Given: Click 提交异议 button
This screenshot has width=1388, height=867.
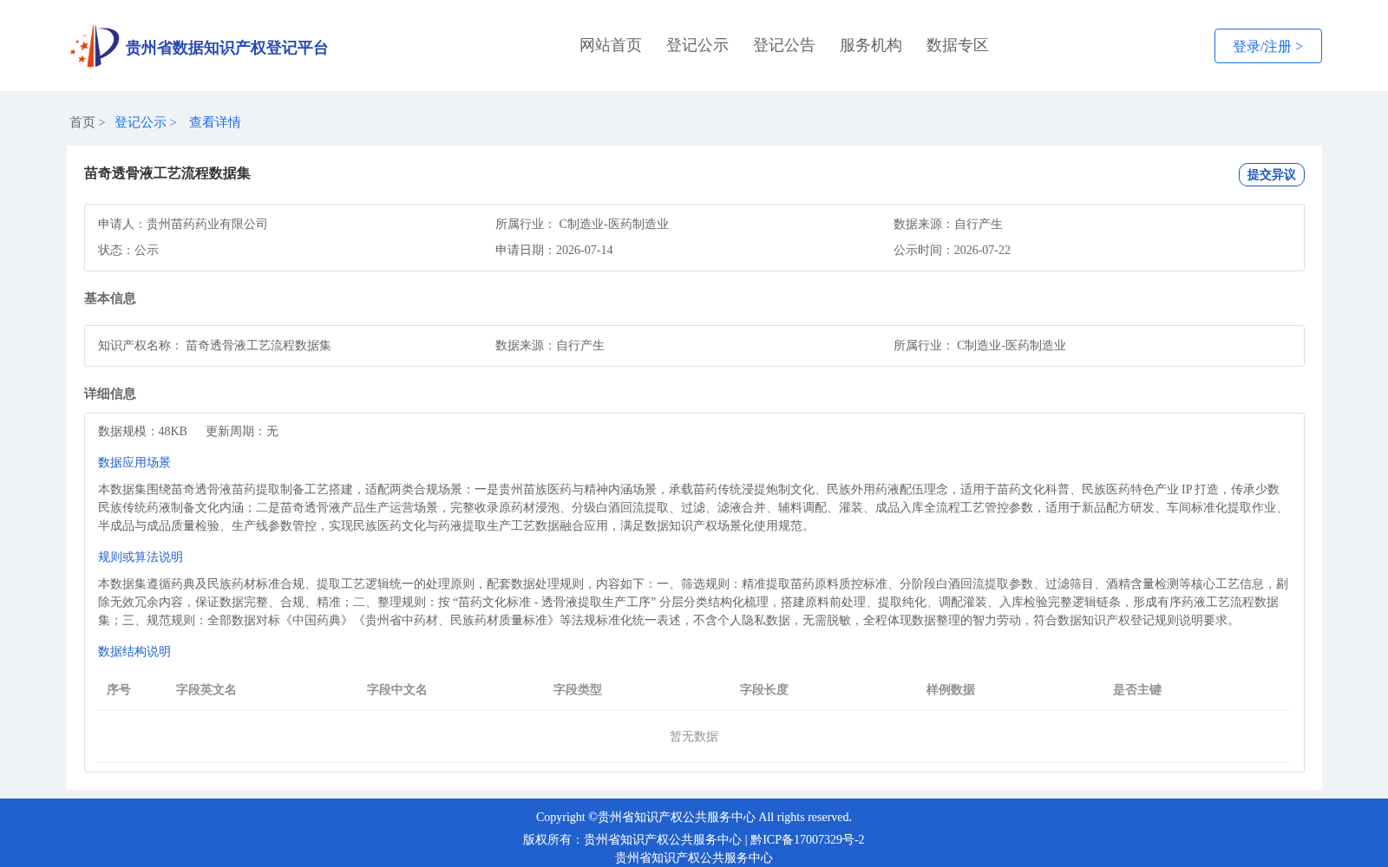Looking at the screenshot, I should point(1271,174).
